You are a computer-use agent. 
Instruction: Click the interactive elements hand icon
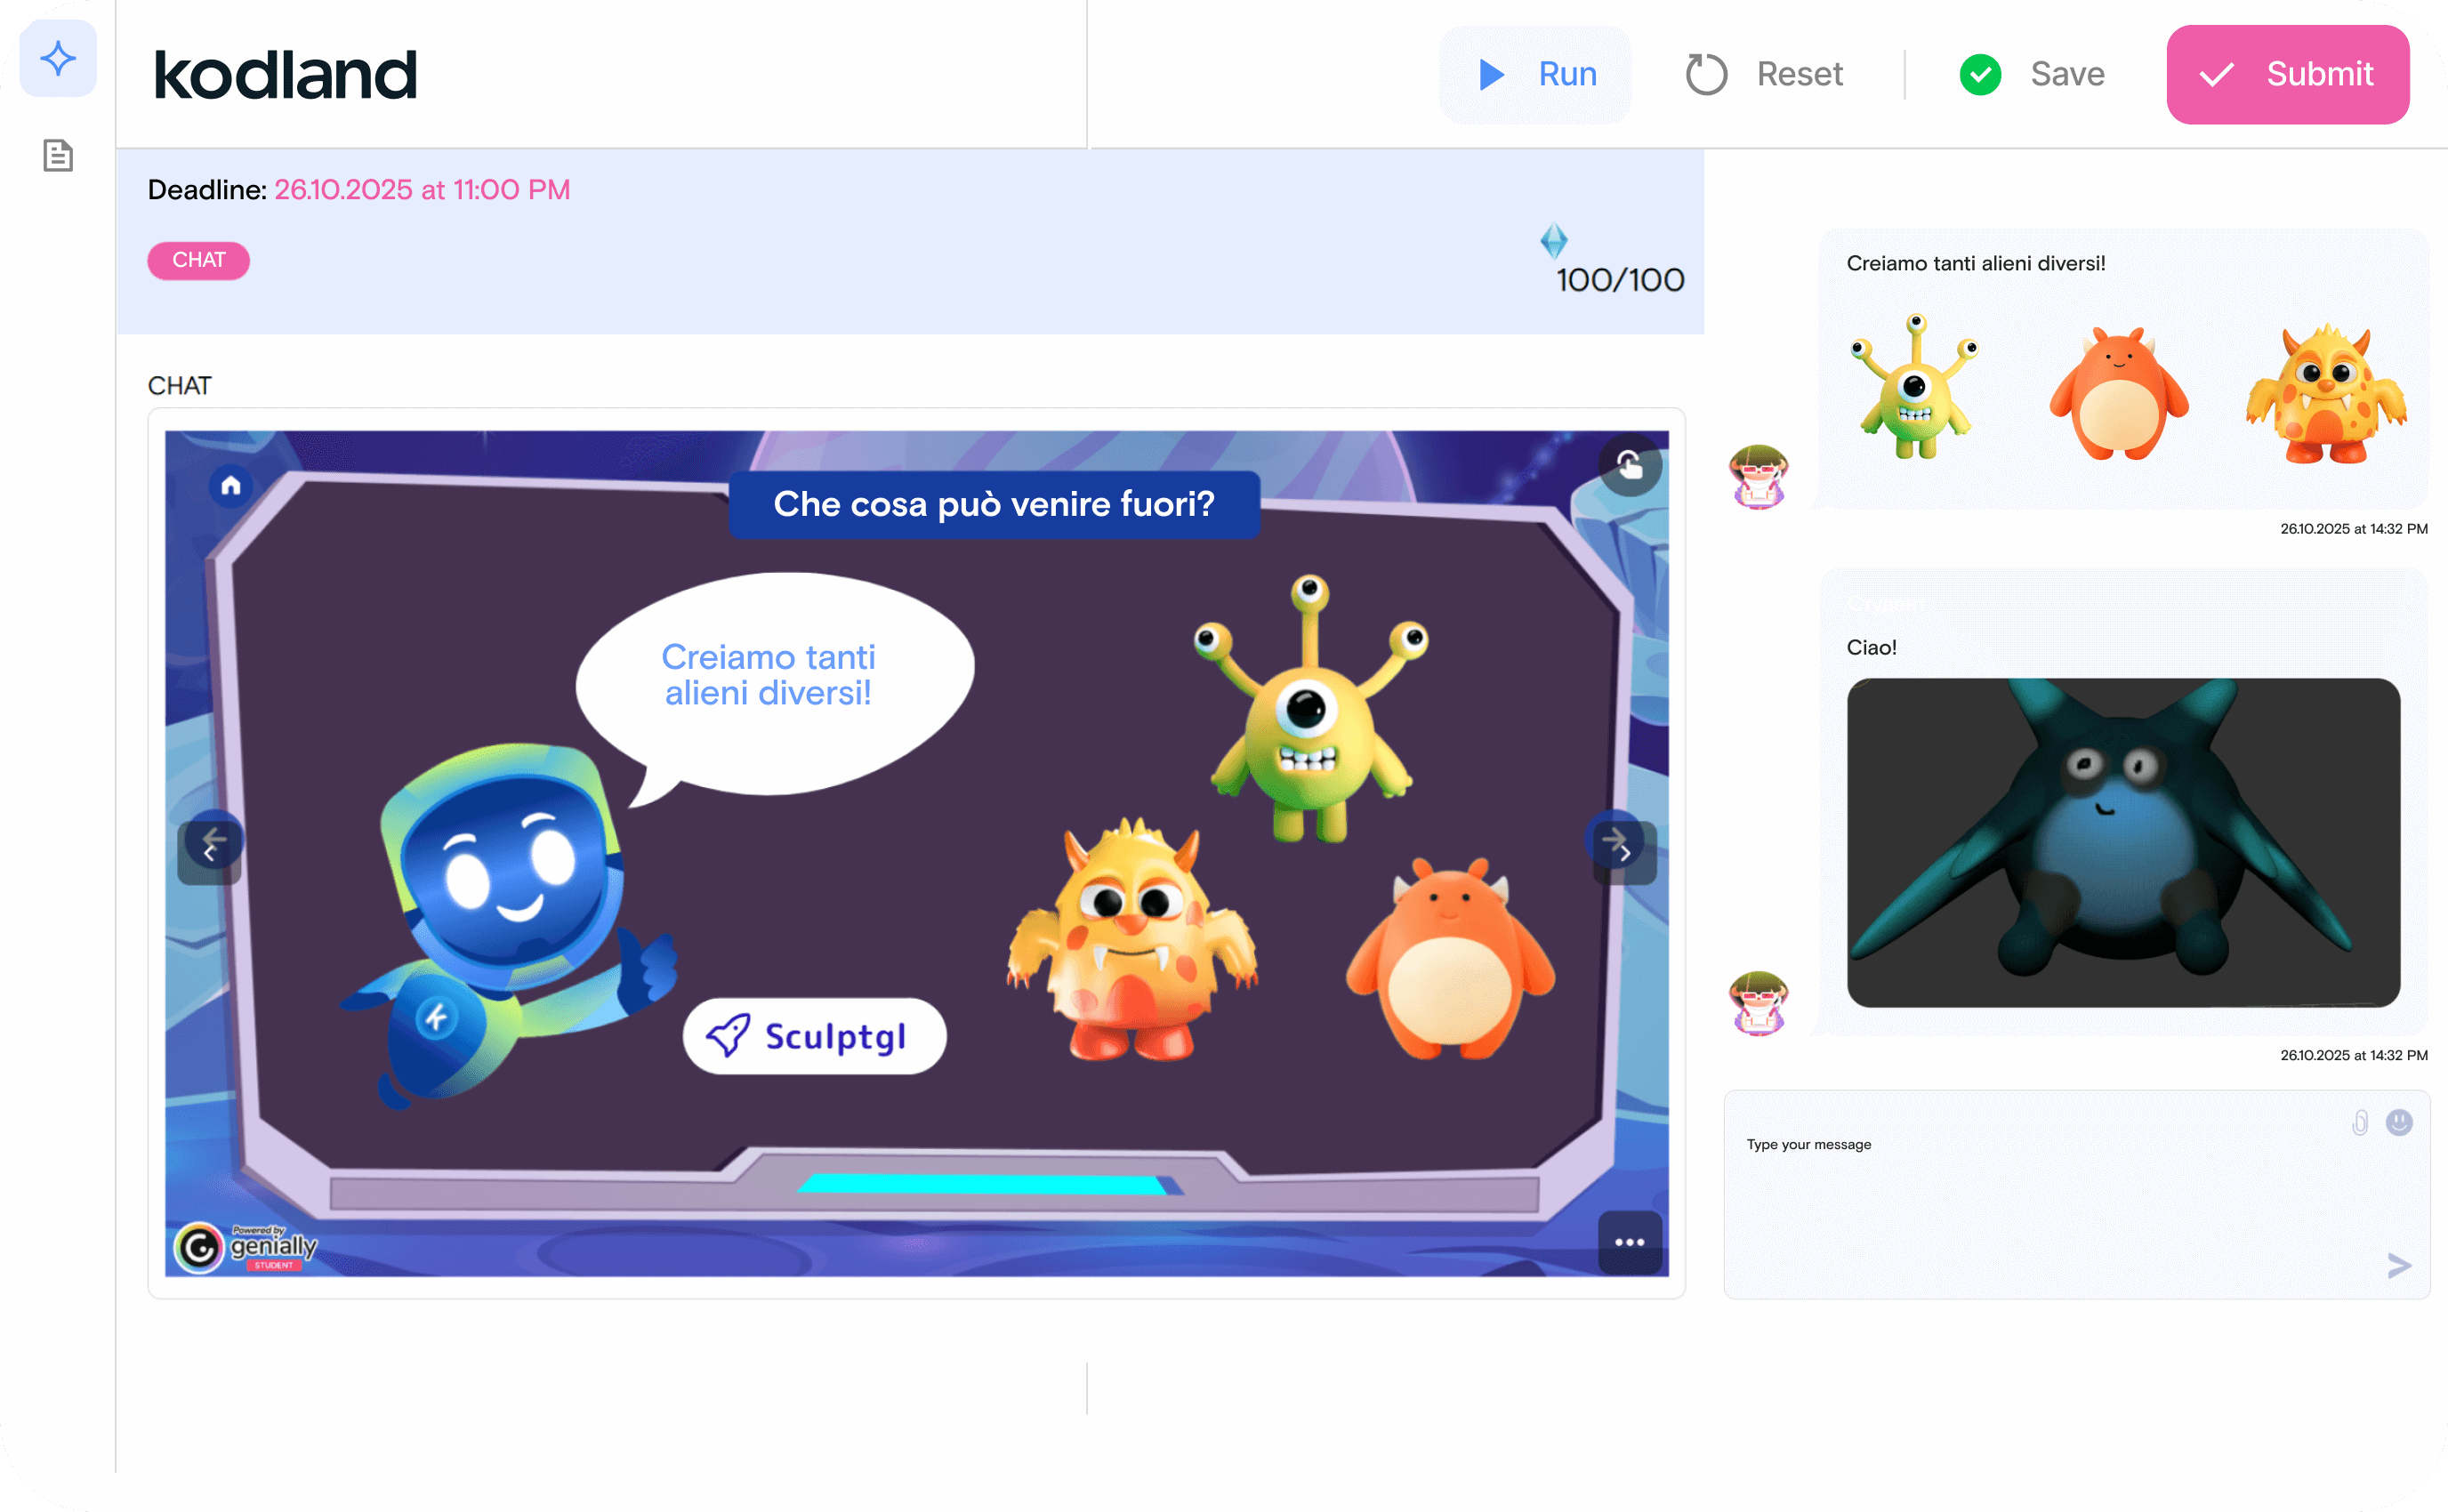[x=1629, y=465]
